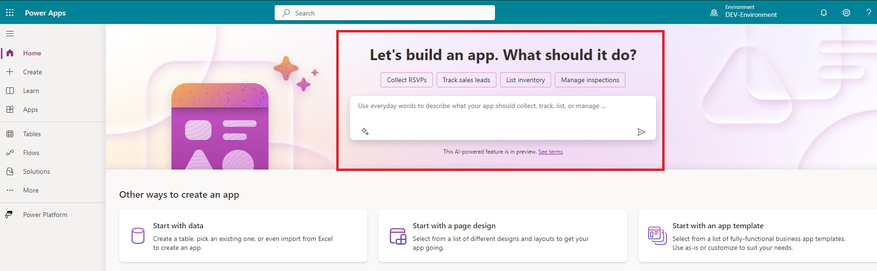Navigate to Tables

(32, 134)
